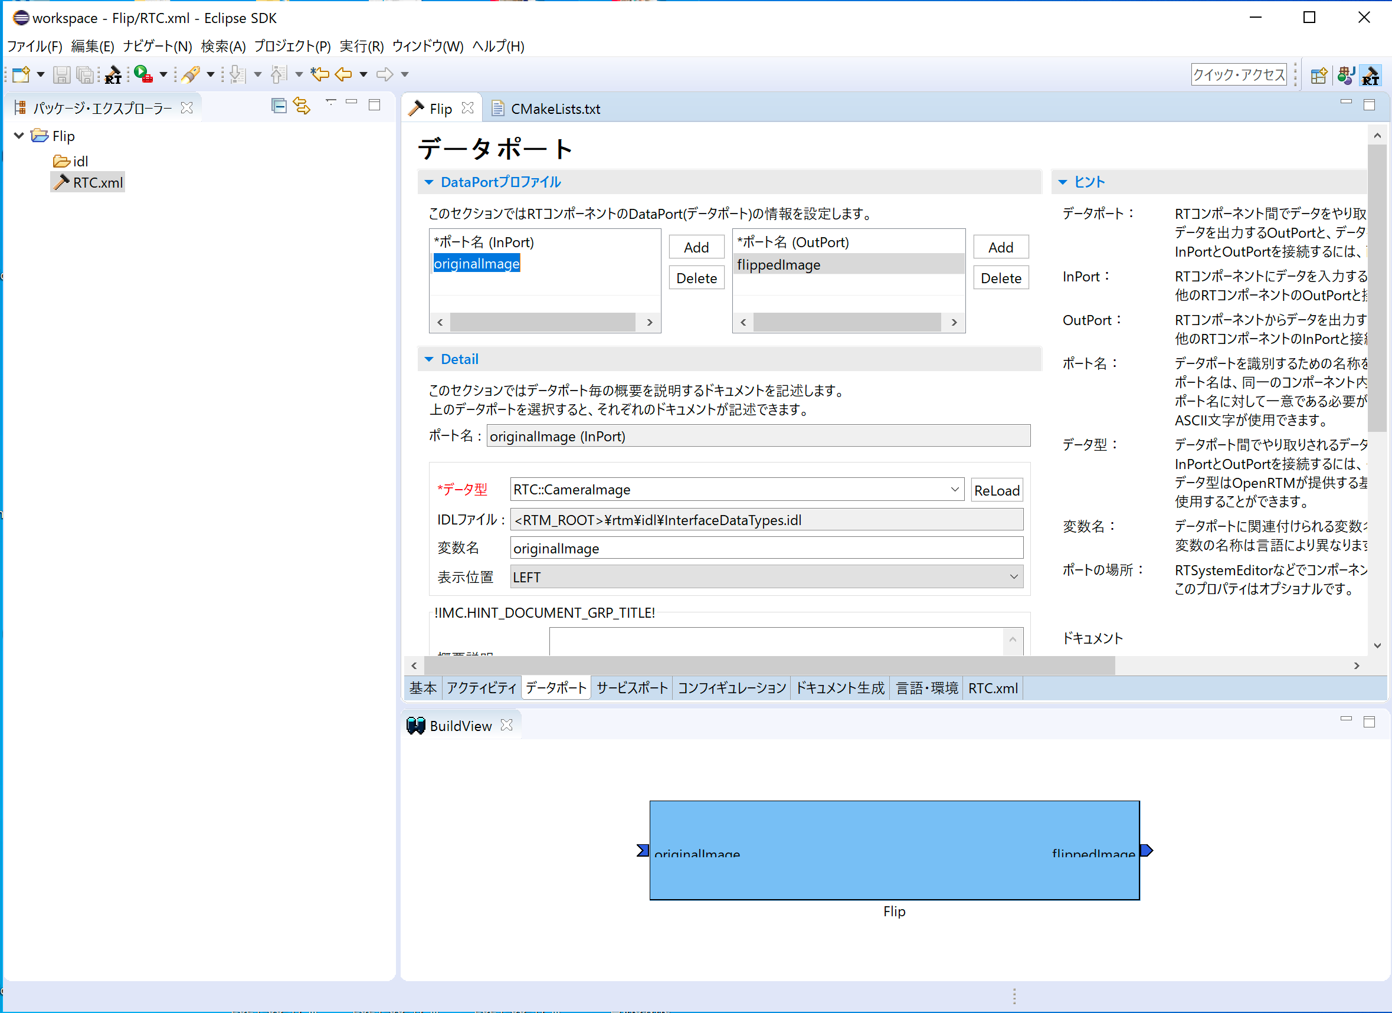This screenshot has width=1392, height=1013.
Task: Switch to the コンフィギュレーション tab
Action: 732,688
